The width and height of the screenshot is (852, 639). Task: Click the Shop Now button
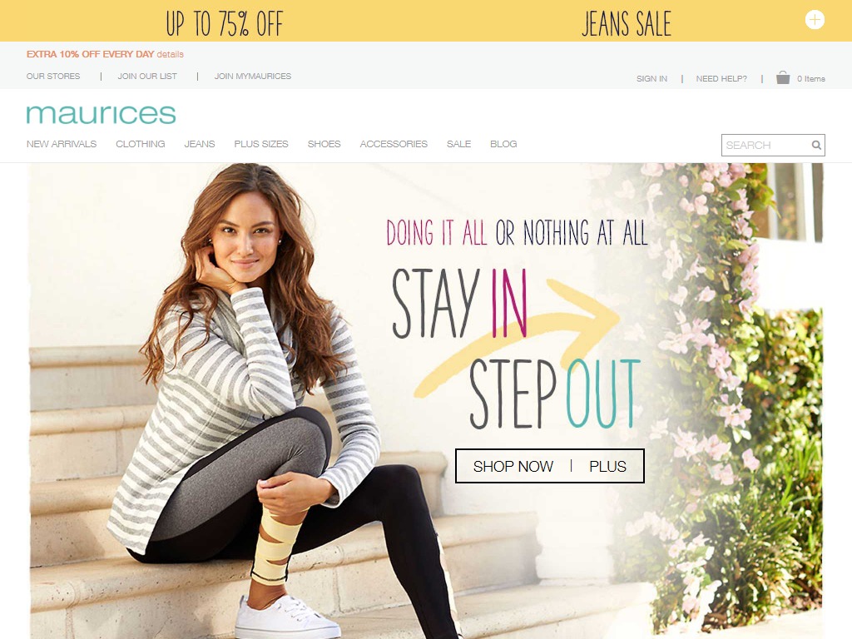pyautogui.click(x=513, y=466)
